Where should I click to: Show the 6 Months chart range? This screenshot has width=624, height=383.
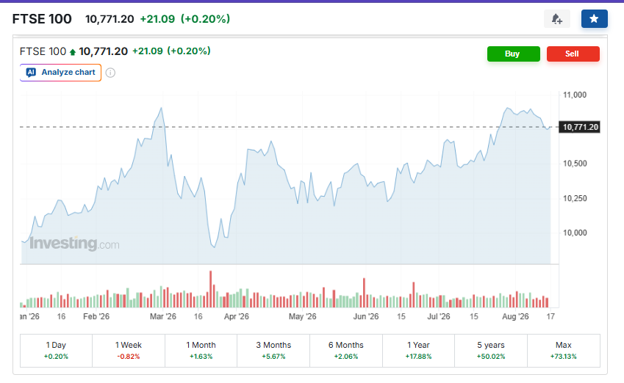(346, 351)
